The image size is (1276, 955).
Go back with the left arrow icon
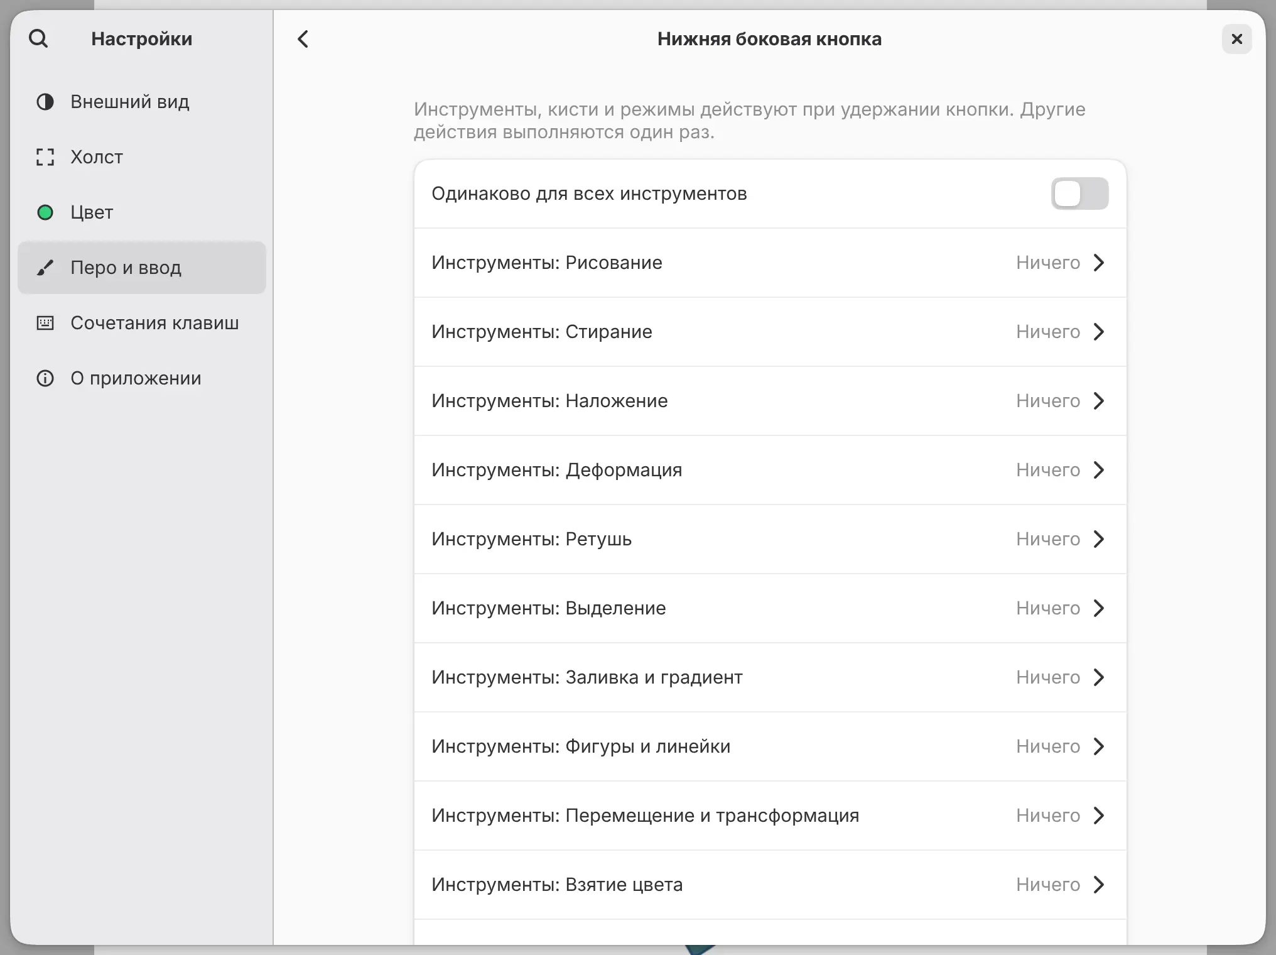303,39
